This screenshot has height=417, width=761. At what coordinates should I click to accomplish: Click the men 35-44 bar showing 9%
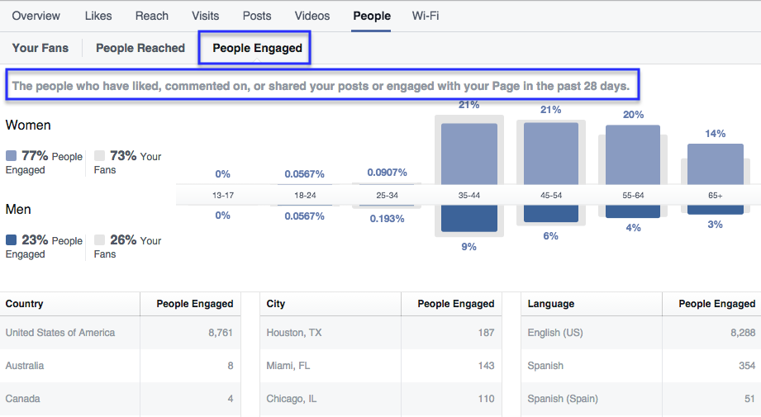(x=469, y=219)
